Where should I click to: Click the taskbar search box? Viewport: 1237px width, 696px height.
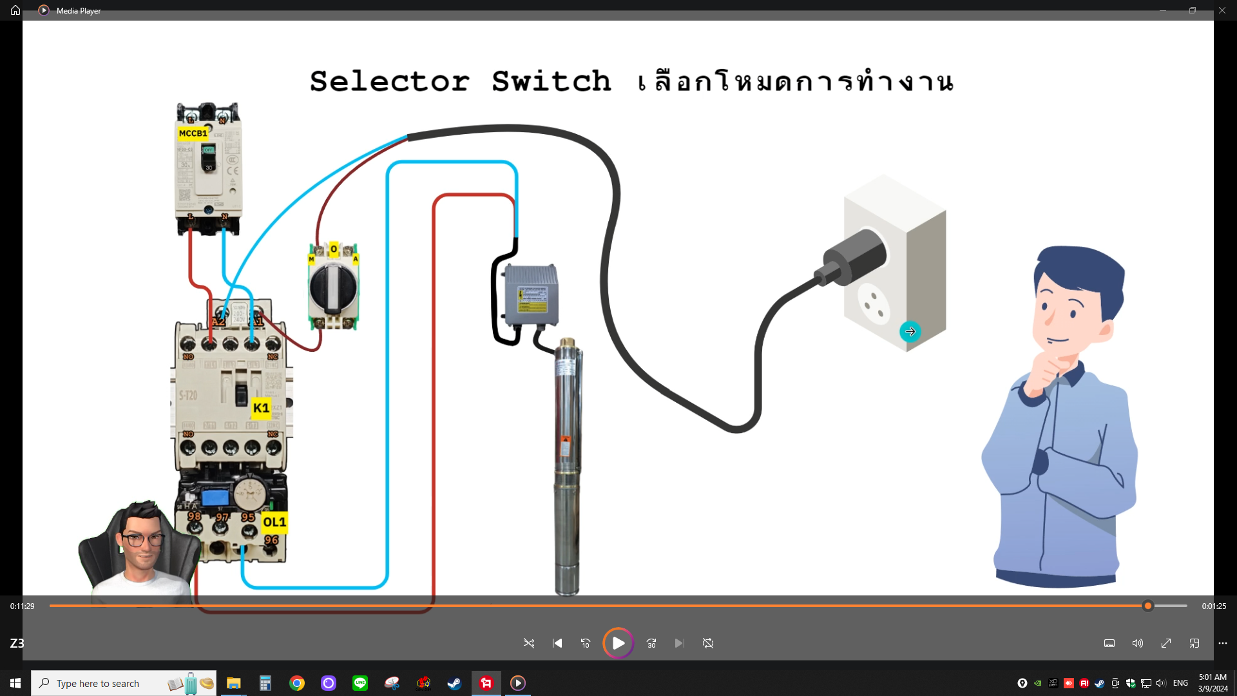98,683
